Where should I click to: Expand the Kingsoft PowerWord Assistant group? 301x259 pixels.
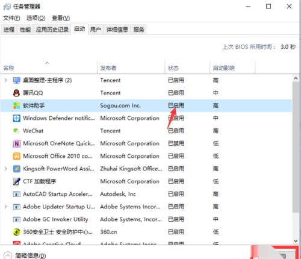pos(5,169)
